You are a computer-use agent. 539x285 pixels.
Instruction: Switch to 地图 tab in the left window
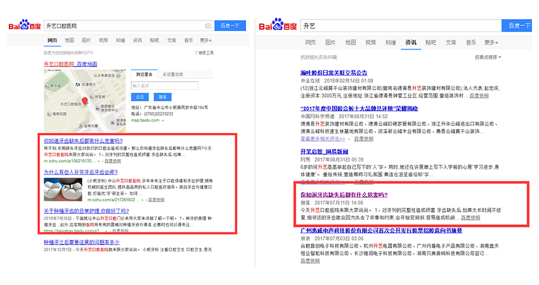tap(70, 41)
